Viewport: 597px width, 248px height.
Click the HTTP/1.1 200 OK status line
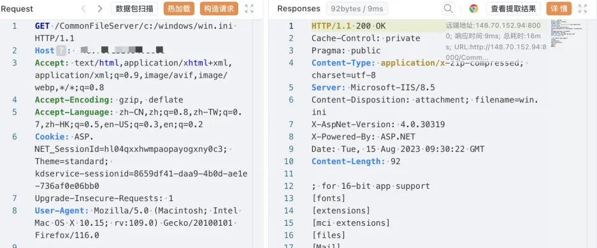[349, 26]
